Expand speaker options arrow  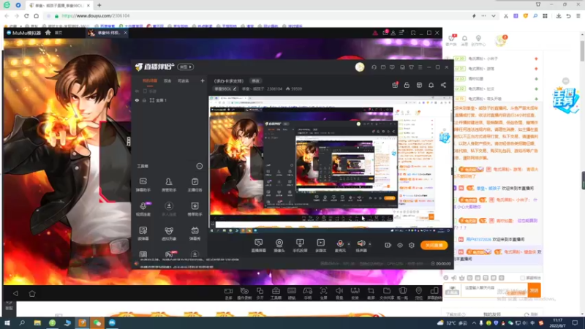click(x=370, y=244)
